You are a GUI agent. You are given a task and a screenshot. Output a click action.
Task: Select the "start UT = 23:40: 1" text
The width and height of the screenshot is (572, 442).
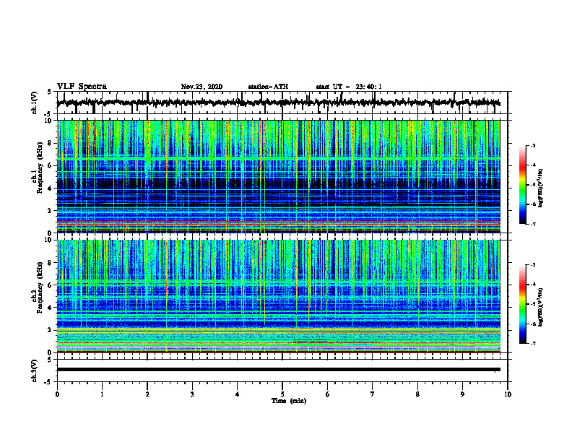[349, 87]
